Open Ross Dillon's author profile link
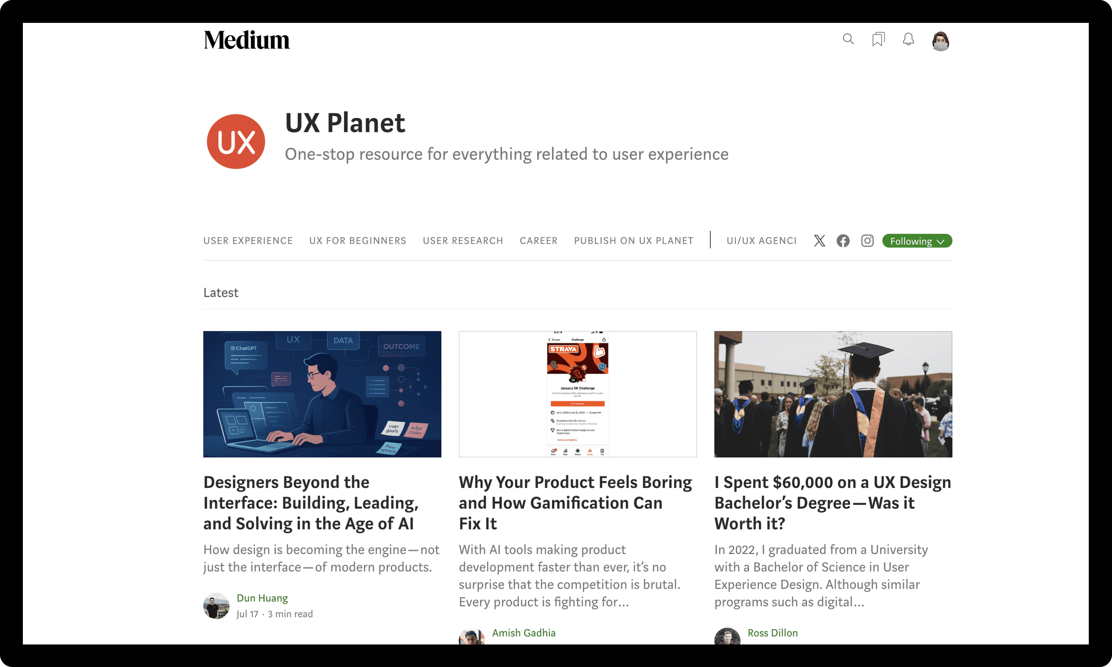Viewport: 1112px width, 667px height. click(x=772, y=633)
